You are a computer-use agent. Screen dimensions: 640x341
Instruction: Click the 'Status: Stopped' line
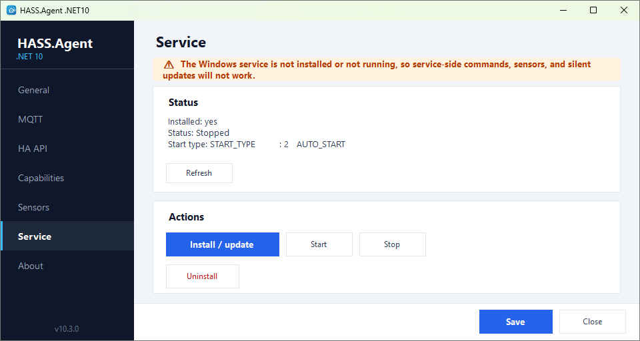[199, 133]
